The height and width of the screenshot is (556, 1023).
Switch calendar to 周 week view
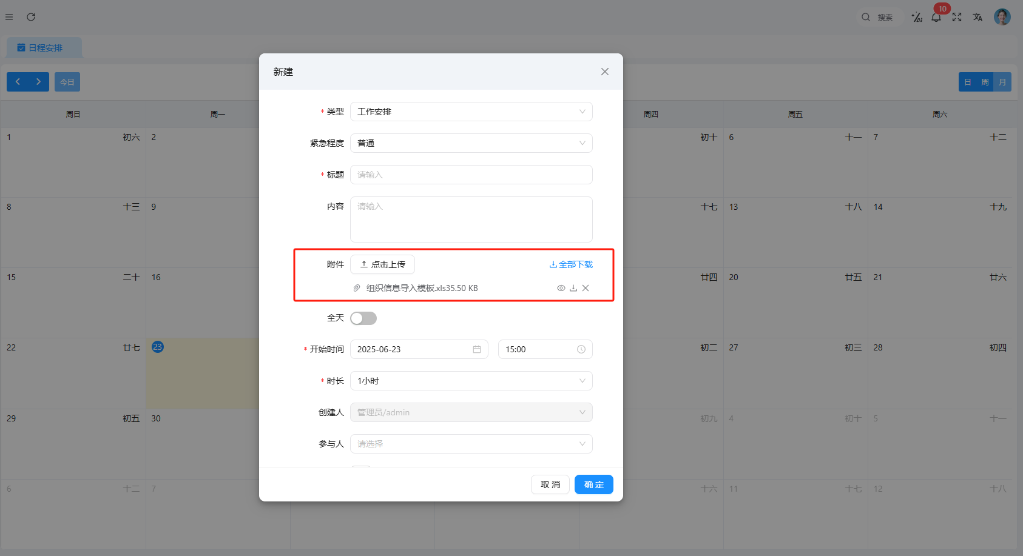(985, 82)
